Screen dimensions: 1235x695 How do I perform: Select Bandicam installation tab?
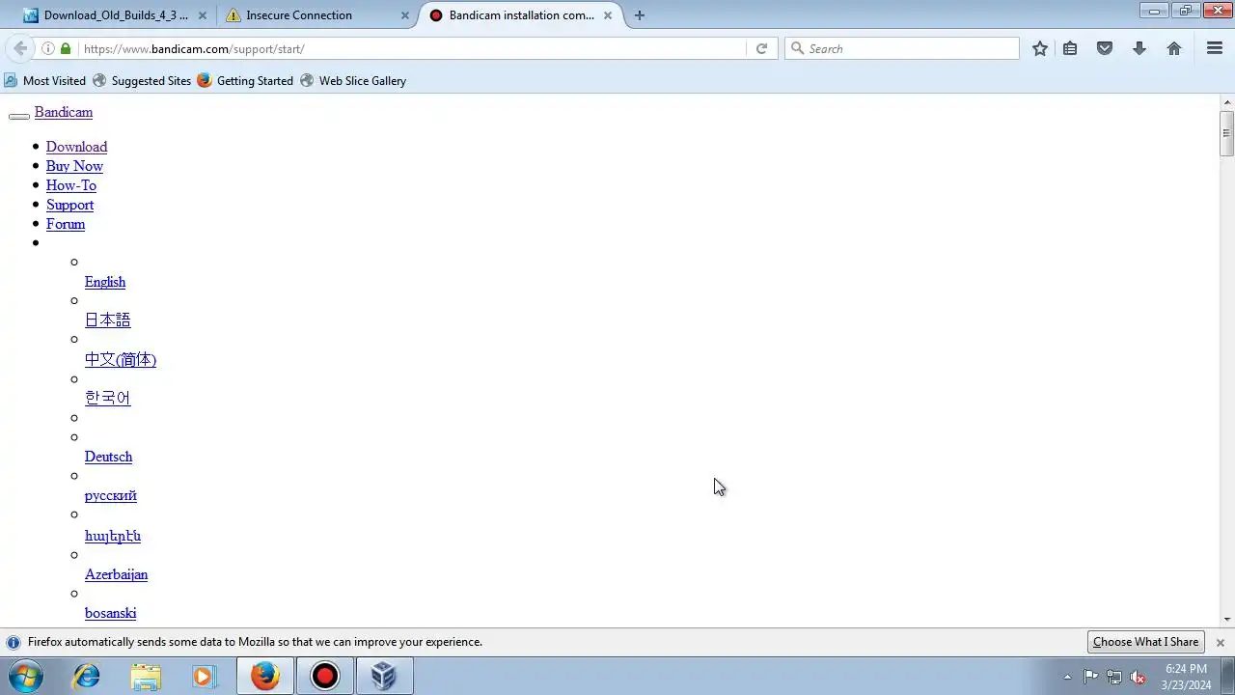tap(521, 15)
